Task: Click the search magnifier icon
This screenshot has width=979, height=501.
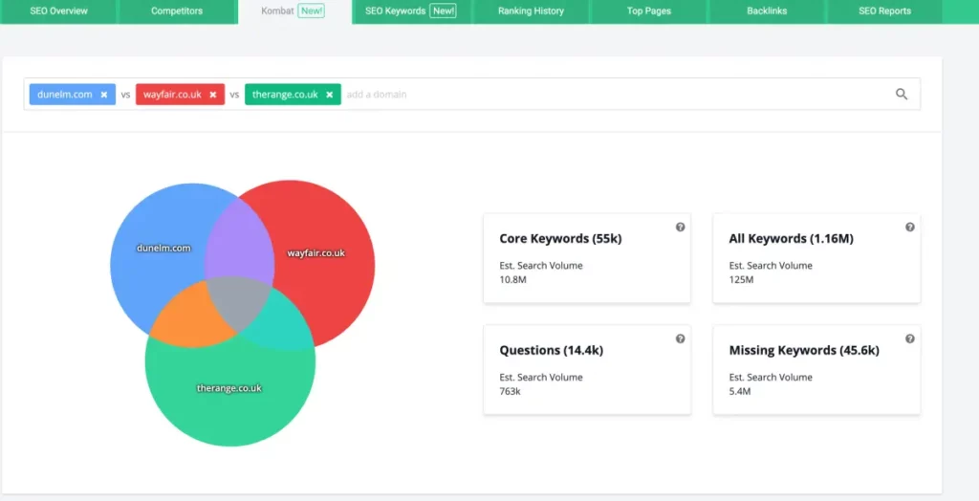Action: pos(902,95)
